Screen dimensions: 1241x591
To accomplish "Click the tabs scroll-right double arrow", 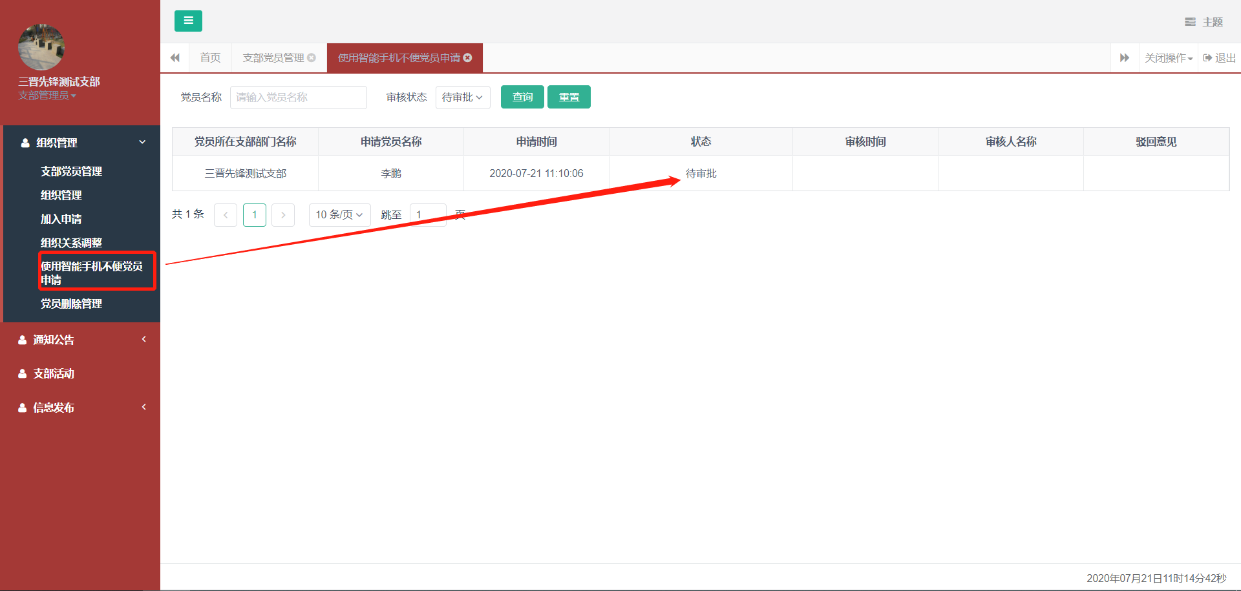I will pyautogui.click(x=1124, y=58).
